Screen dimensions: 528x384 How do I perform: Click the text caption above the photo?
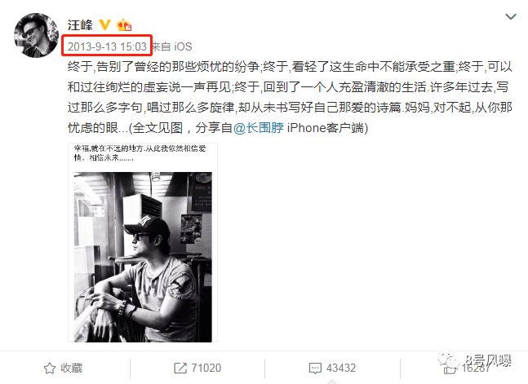point(140,152)
